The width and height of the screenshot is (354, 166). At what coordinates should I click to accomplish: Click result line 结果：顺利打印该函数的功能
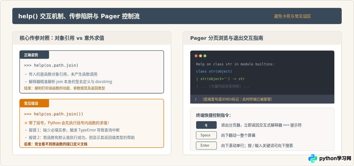64,88
